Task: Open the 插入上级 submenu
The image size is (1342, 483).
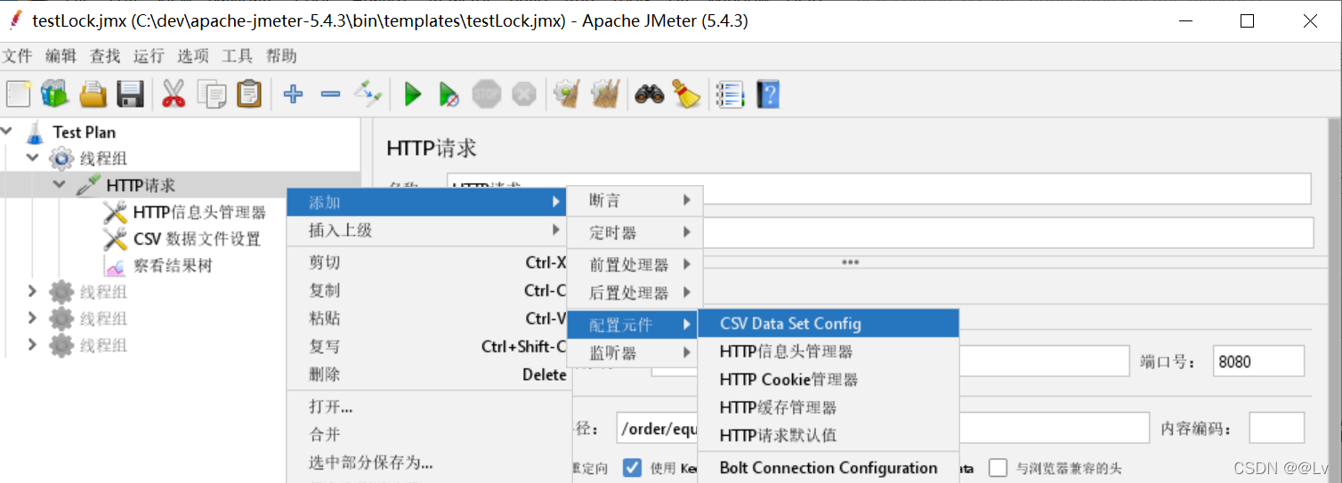Action: click(x=427, y=230)
